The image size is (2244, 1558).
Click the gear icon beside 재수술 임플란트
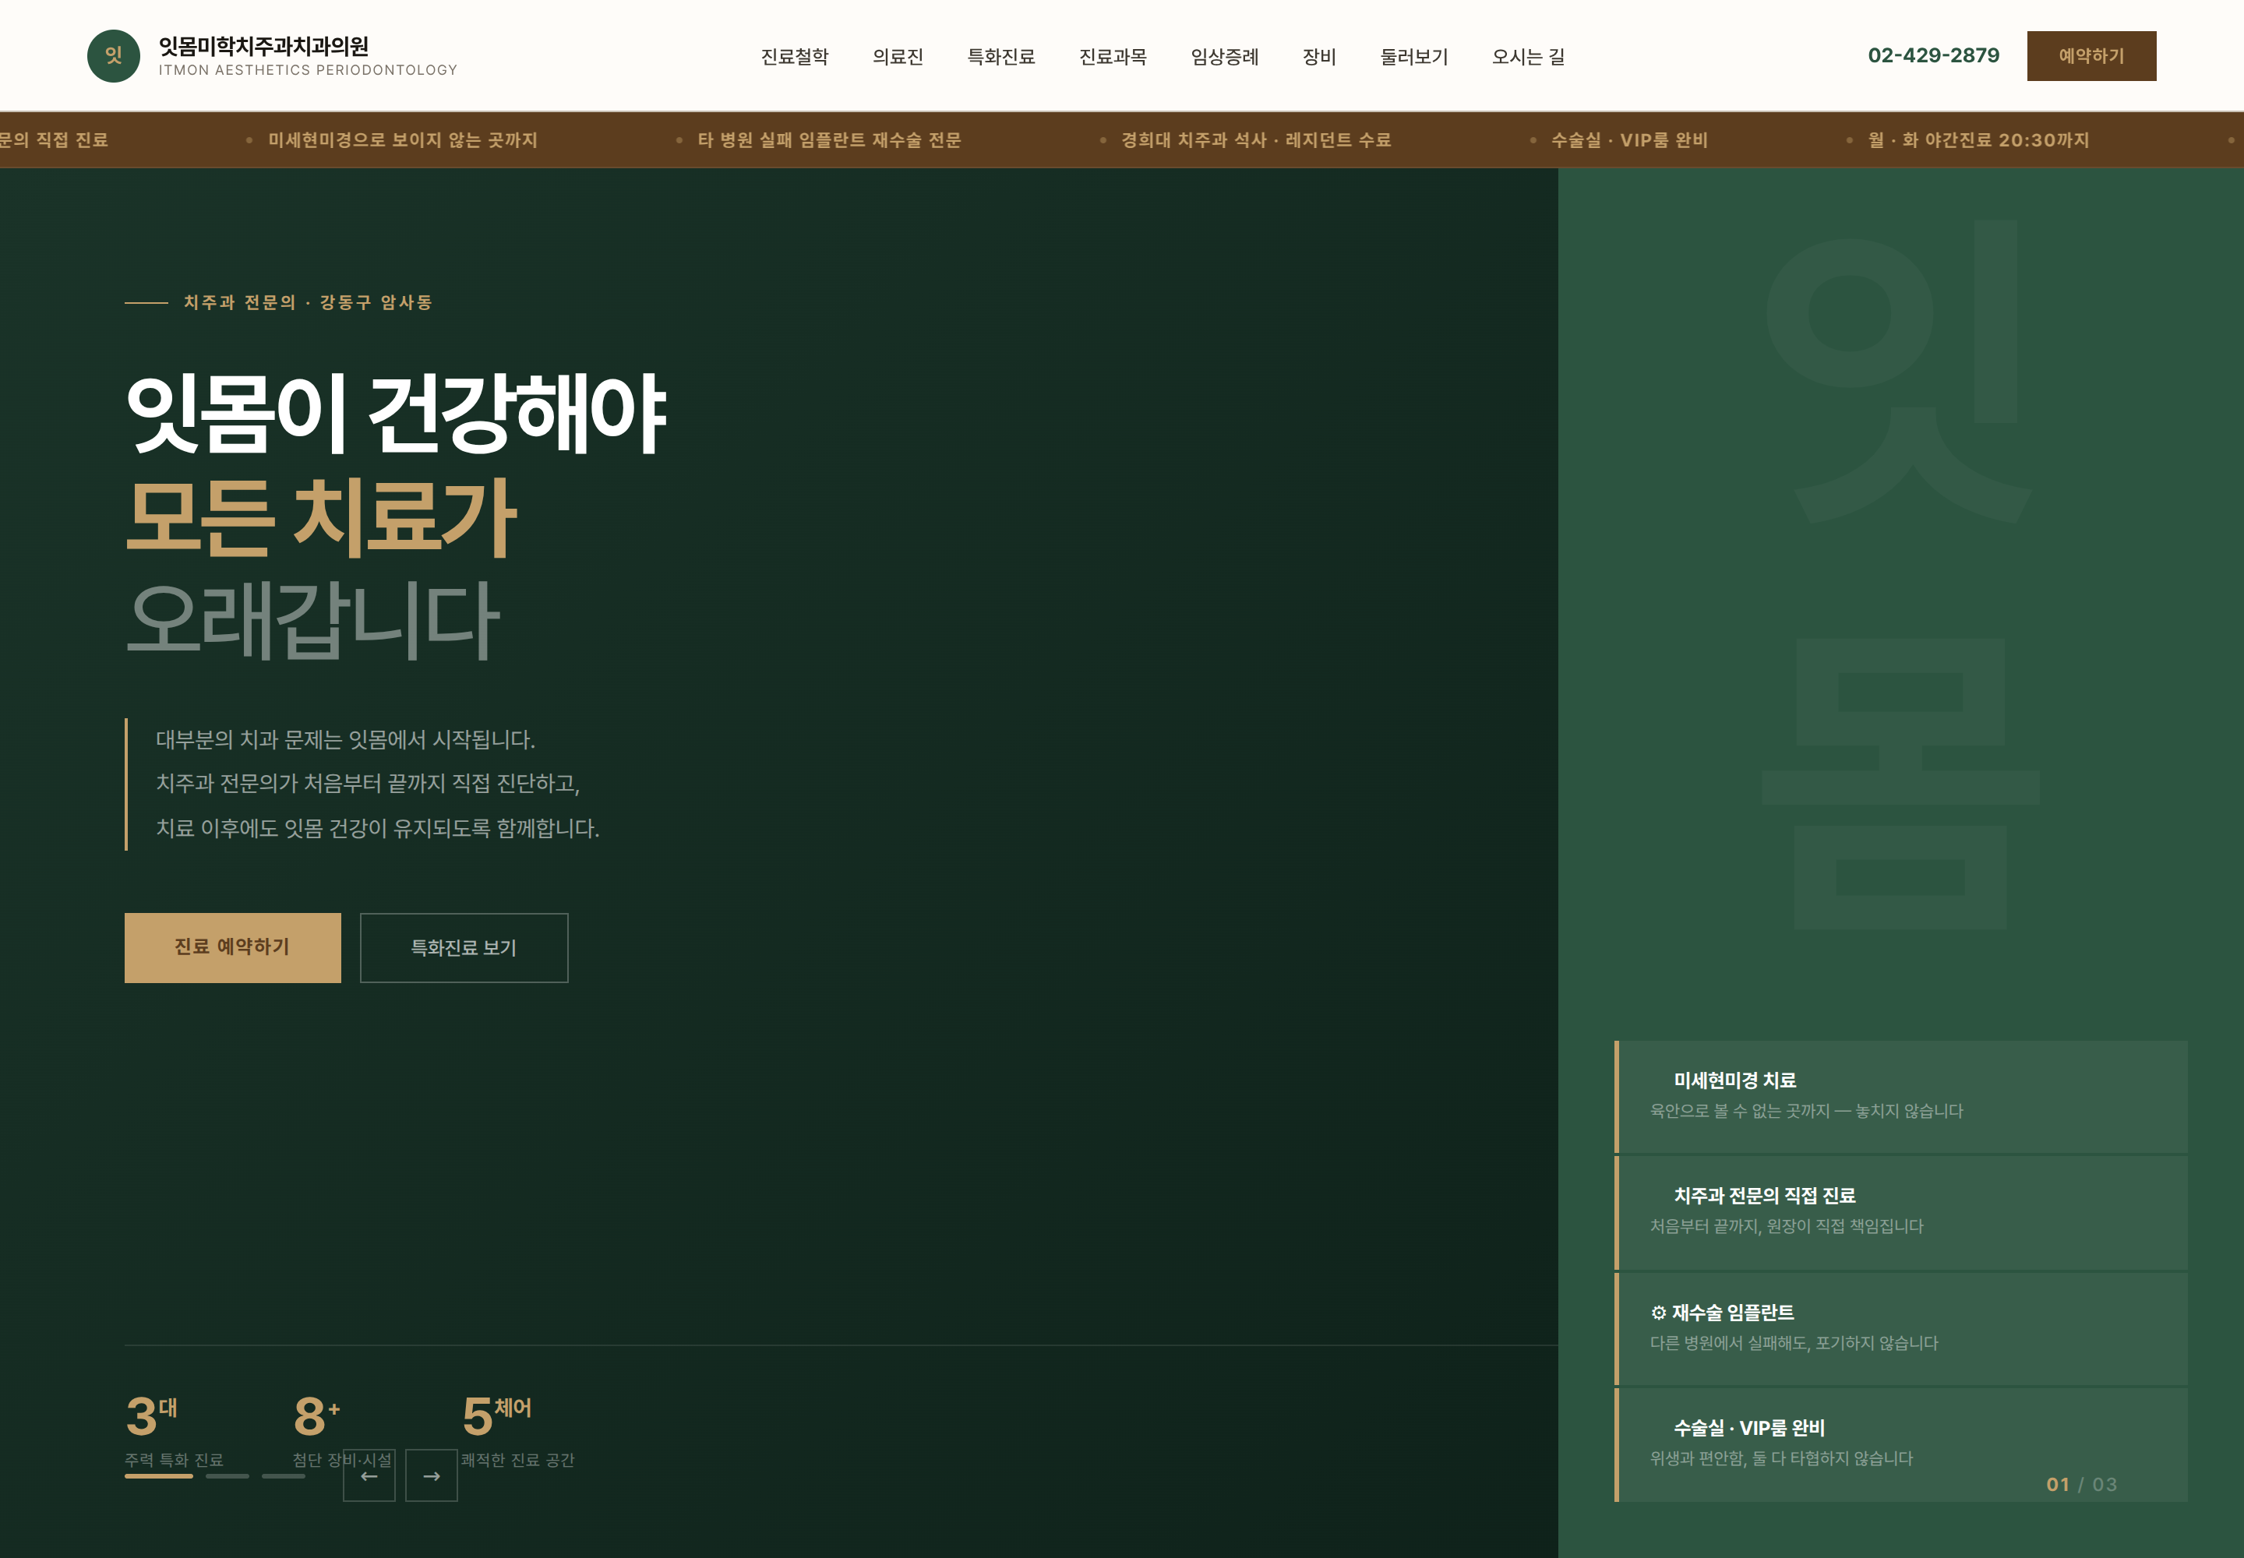[1658, 1313]
